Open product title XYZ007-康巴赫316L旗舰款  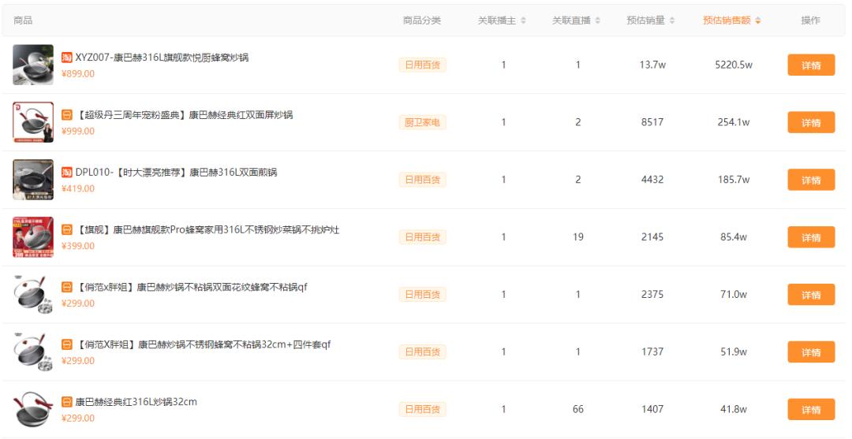click(x=162, y=58)
